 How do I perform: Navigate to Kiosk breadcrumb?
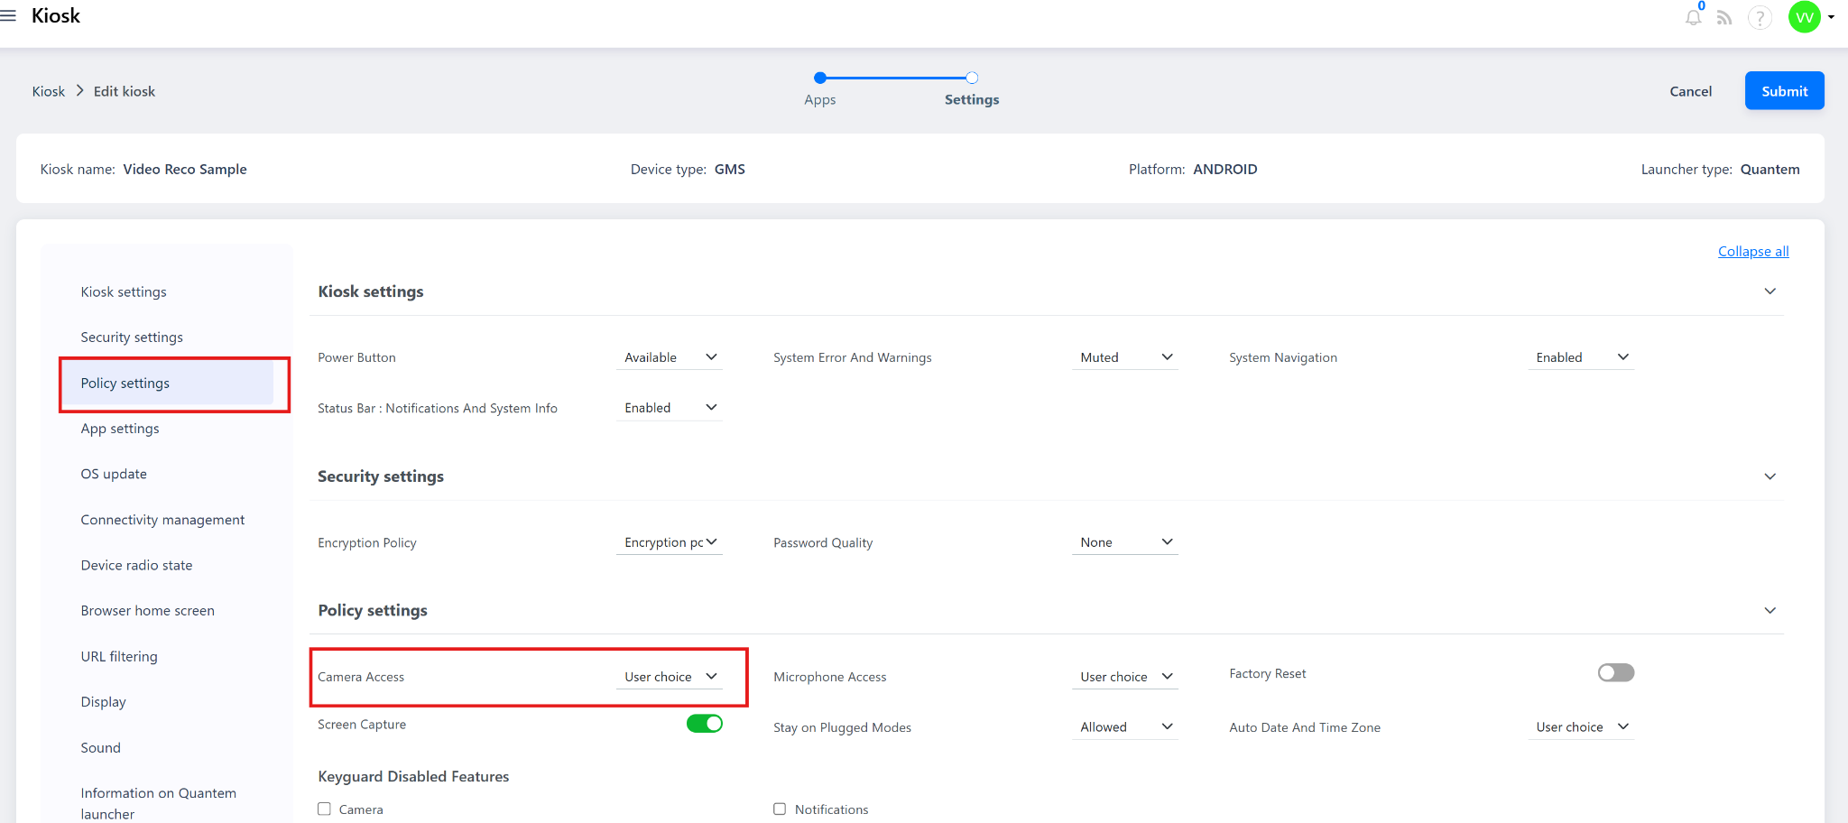pyautogui.click(x=49, y=92)
